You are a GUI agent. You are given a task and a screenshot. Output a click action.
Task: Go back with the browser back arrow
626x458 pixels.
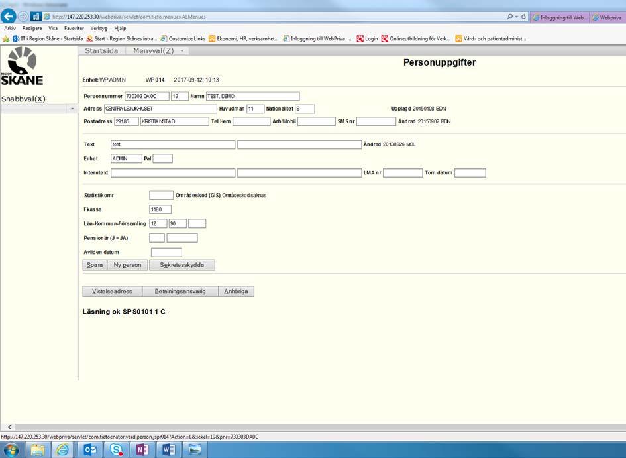coord(9,17)
